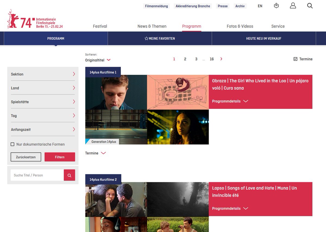This screenshot has height=232, width=326.
Task: Open thumbnail of curly-haired woman at night
Action: (178, 127)
